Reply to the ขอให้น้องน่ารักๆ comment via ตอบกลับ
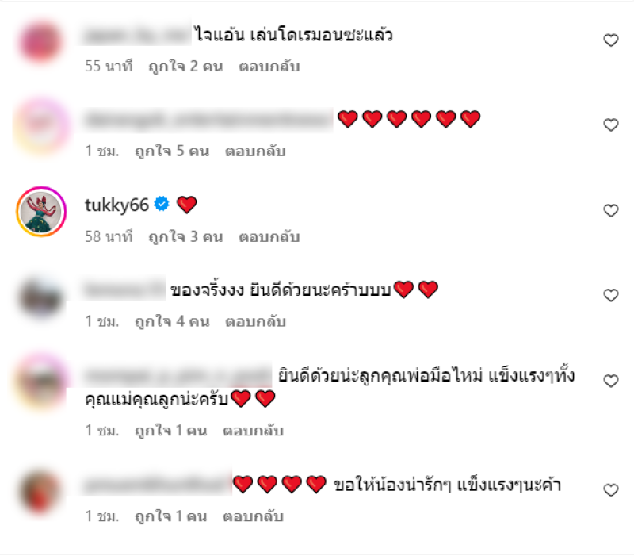This screenshot has width=634, height=556. [253, 516]
